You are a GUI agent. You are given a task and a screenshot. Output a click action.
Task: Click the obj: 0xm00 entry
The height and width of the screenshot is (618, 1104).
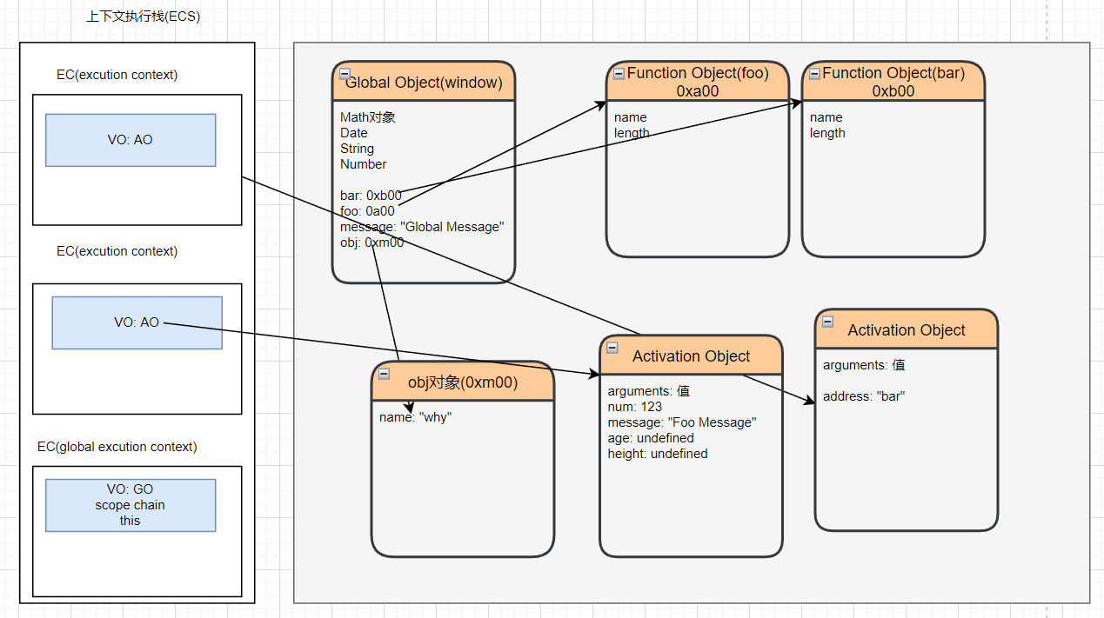371,243
